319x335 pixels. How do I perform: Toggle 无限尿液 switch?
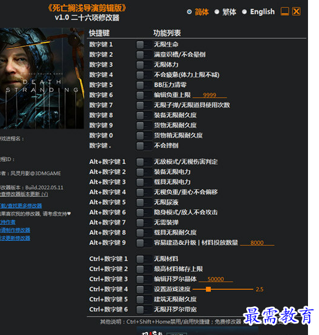click(x=144, y=203)
